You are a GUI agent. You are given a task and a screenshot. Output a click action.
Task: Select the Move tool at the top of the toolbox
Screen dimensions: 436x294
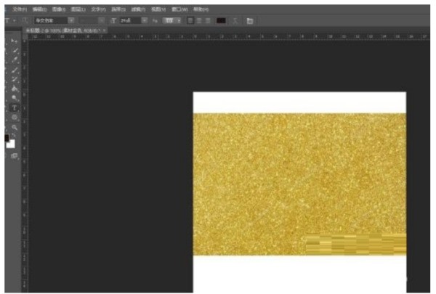(x=14, y=41)
